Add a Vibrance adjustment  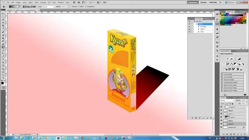click(224, 64)
